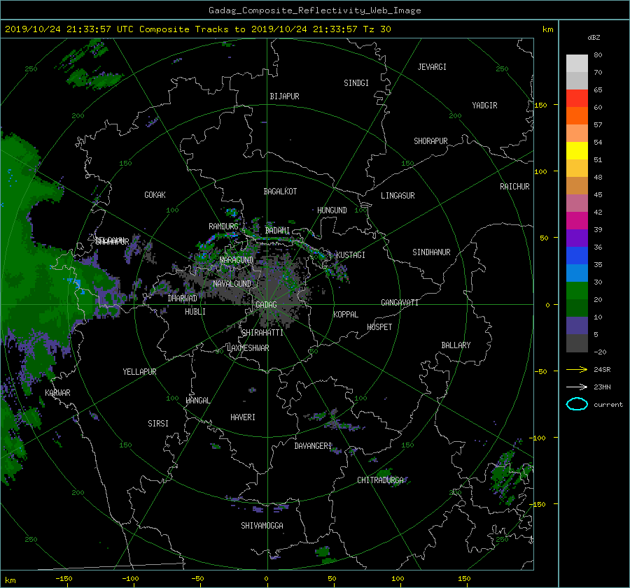Click the LAXMESHWAR city label
Screen dimensions: 630x588
pyautogui.click(x=248, y=348)
